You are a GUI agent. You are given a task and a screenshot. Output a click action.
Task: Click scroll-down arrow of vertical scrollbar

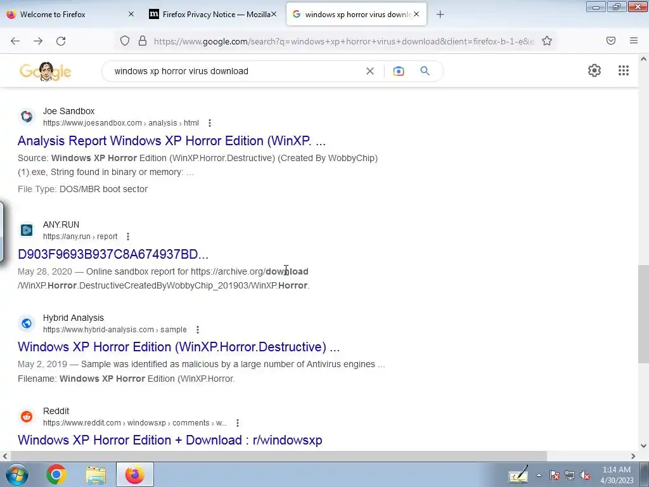click(x=643, y=446)
